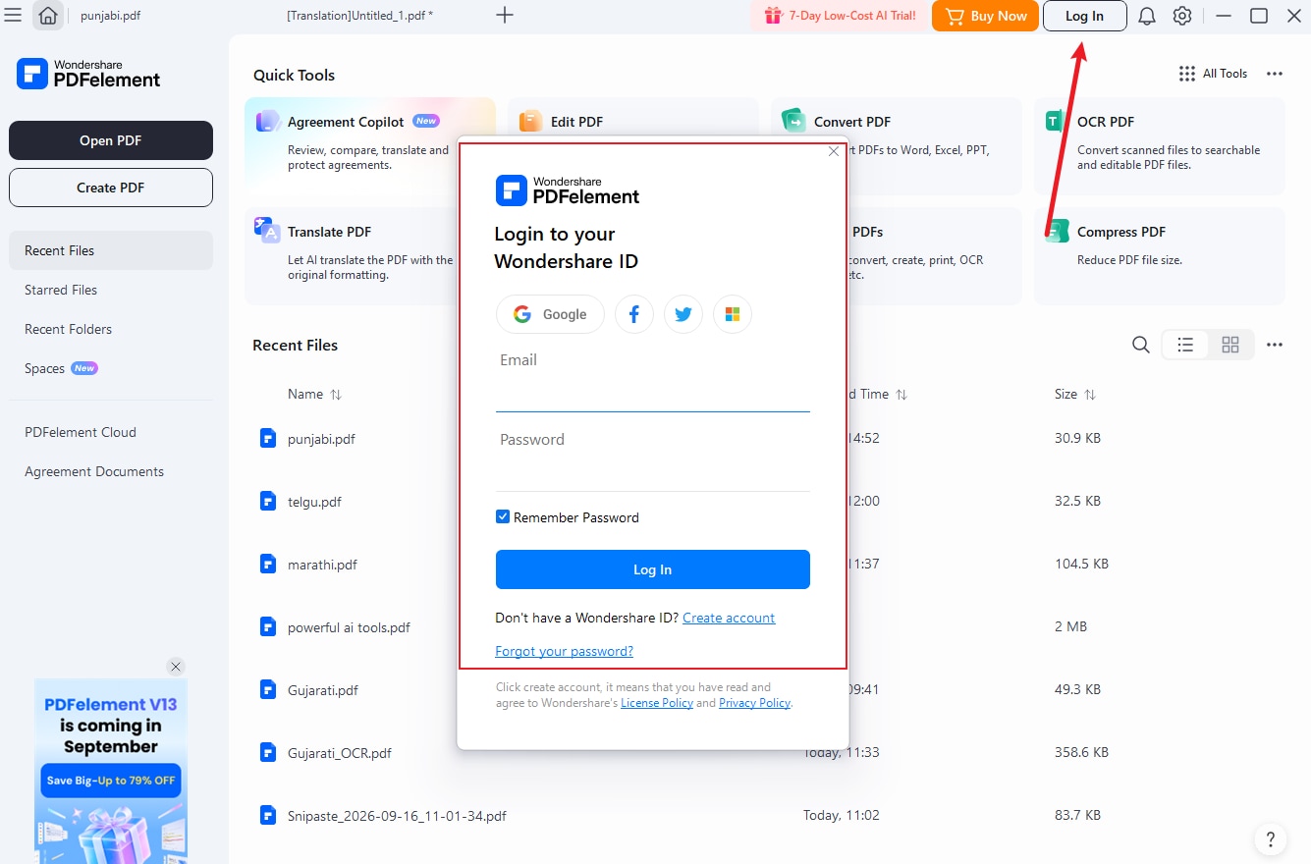Click the 7-Day Low-Cost AI Trial banner

(840, 16)
